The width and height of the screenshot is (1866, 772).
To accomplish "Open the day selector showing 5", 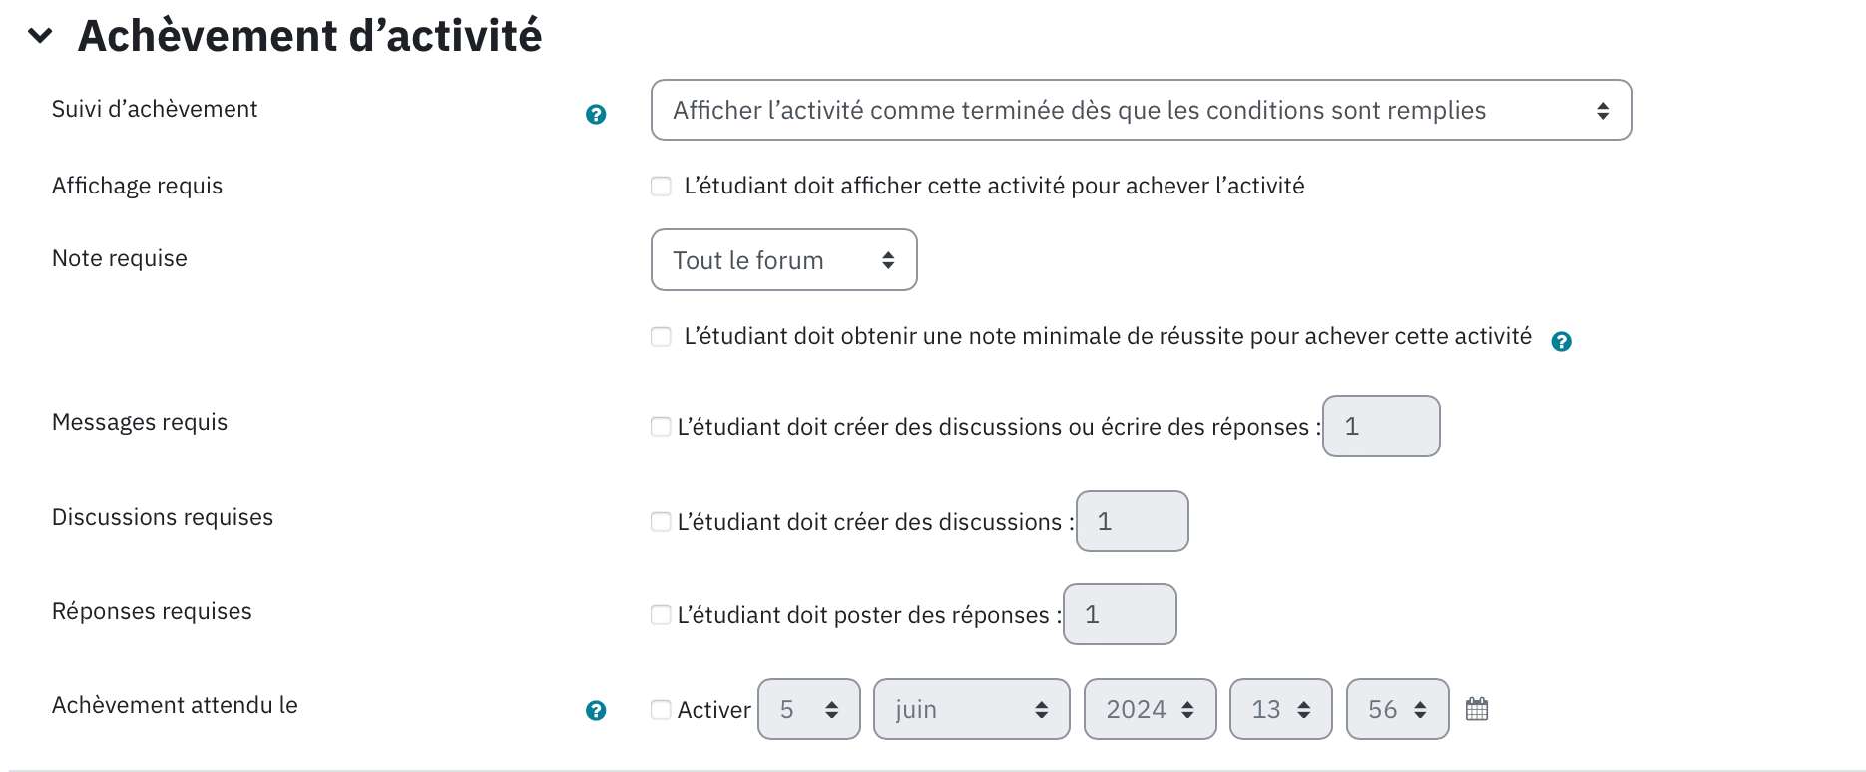I will (x=808, y=709).
